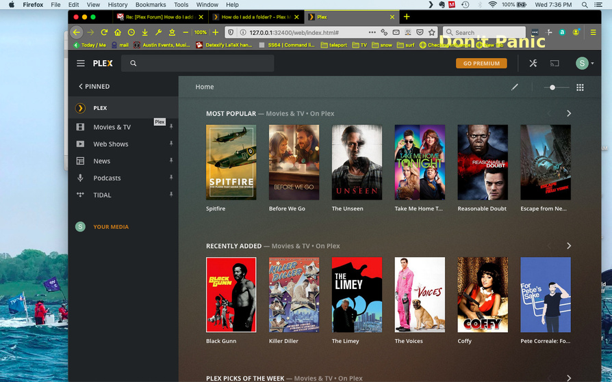
Task: Click the zoom in plus icon
Action: tap(215, 32)
